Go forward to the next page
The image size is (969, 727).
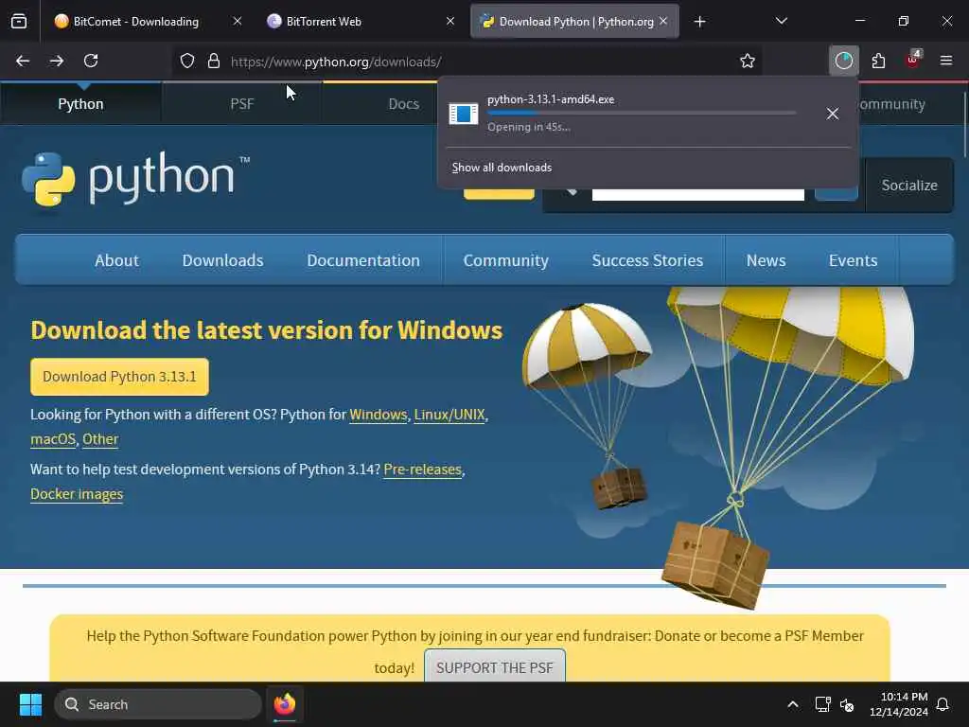[57, 62]
